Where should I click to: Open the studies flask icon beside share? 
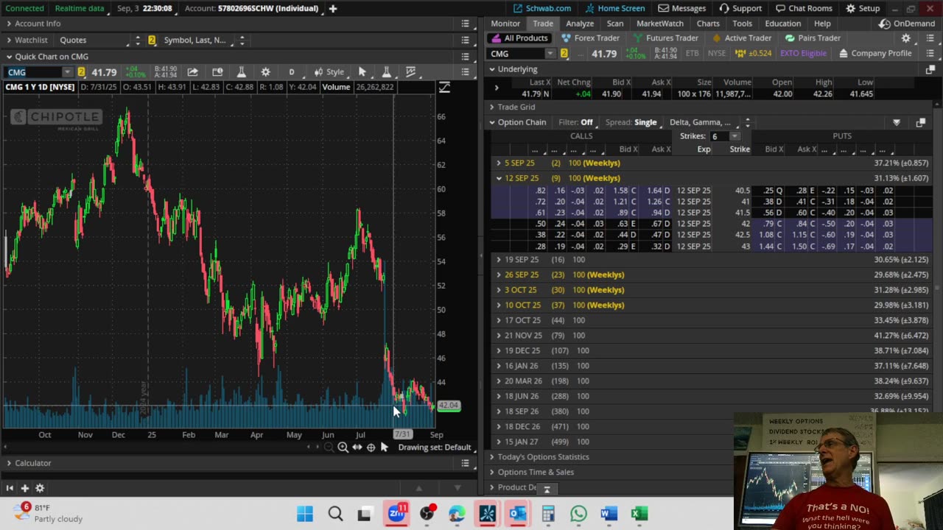pyautogui.click(x=241, y=72)
